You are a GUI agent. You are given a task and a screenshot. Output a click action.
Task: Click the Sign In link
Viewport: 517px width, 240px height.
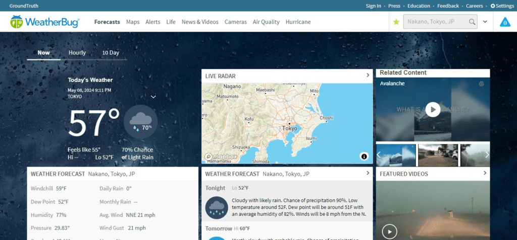pyautogui.click(x=373, y=6)
